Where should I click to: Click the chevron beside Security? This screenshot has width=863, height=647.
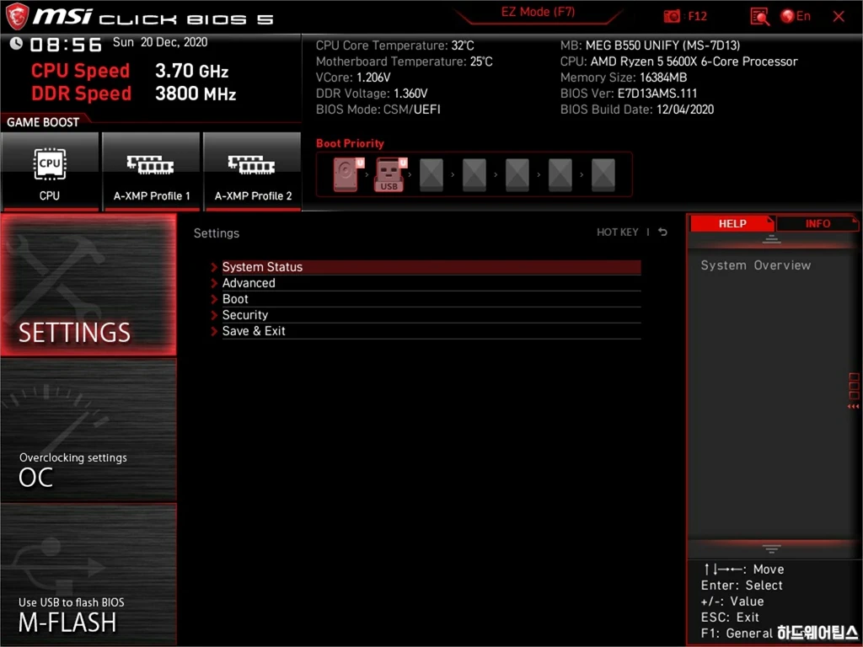pyautogui.click(x=214, y=315)
